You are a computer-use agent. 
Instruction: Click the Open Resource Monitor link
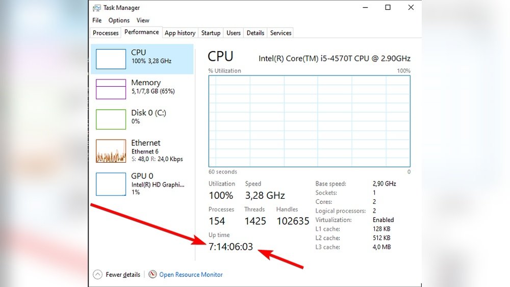[191, 275]
